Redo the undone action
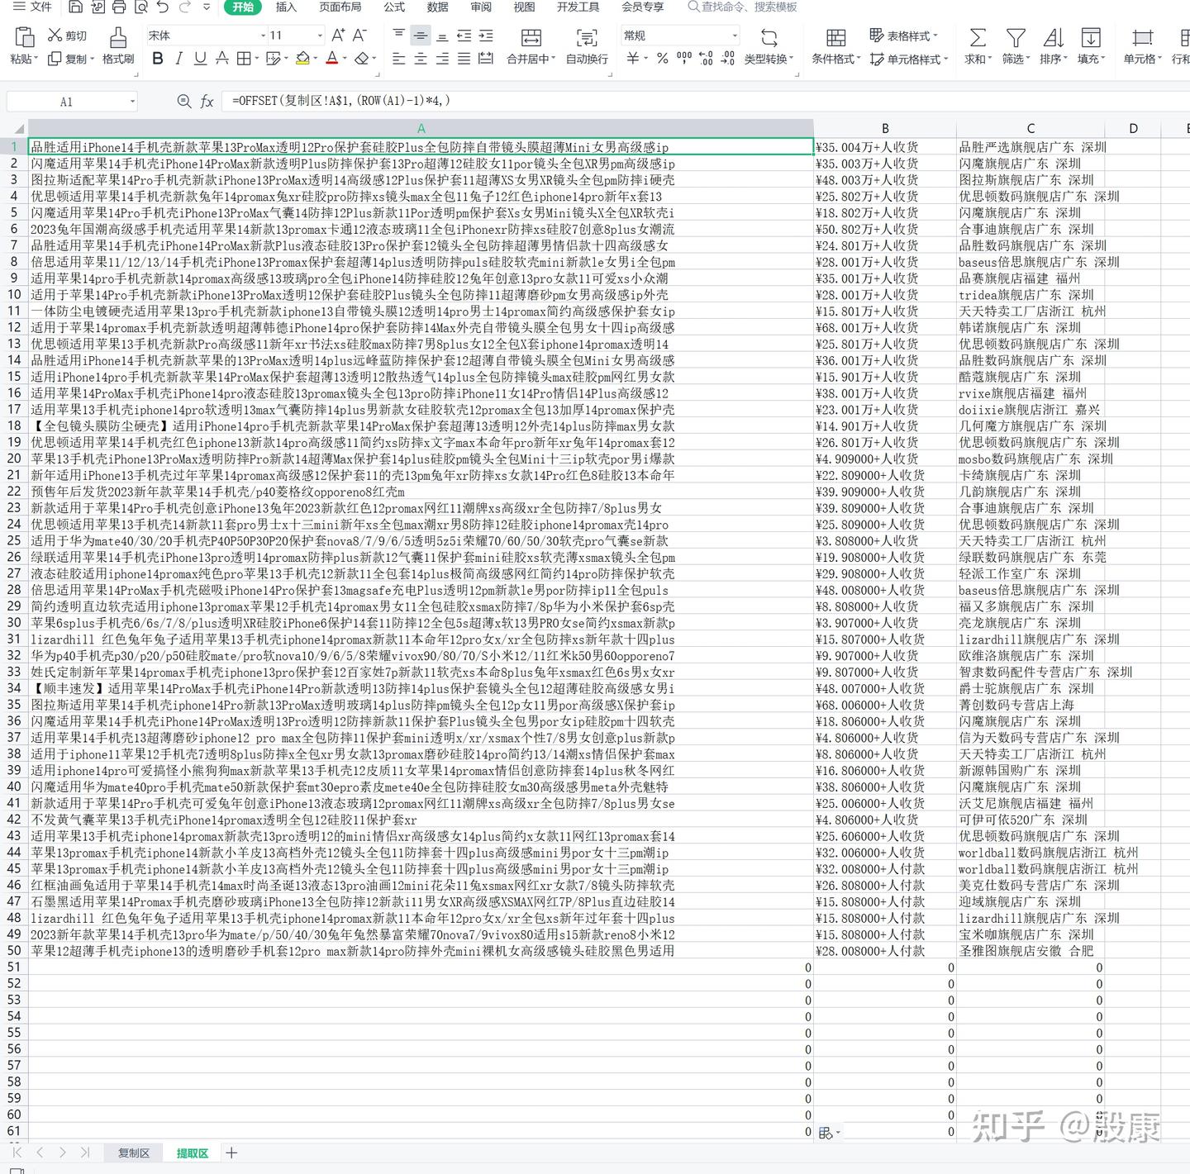Viewport: 1190px width, 1174px height. pyautogui.click(x=184, y=7)
